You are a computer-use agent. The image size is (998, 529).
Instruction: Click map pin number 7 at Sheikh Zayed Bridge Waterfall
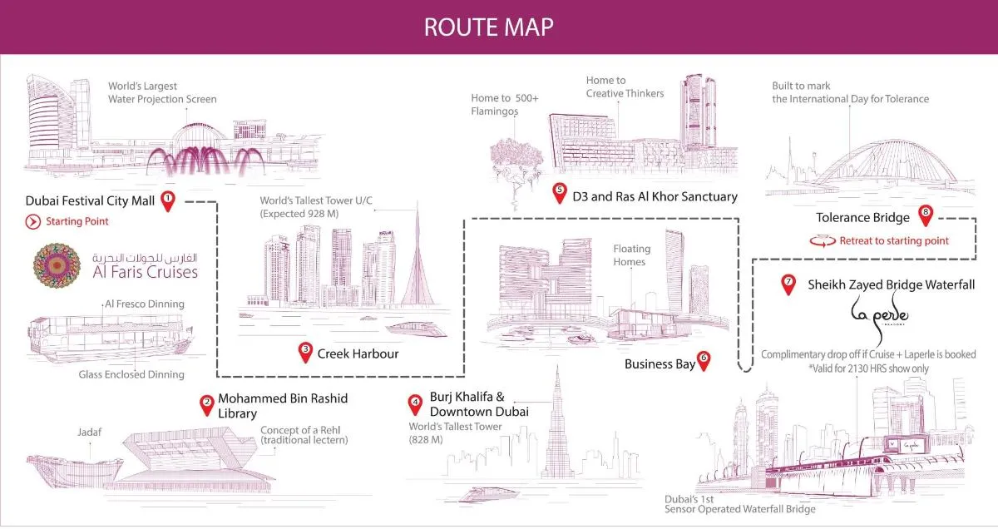tap(788, 284)
